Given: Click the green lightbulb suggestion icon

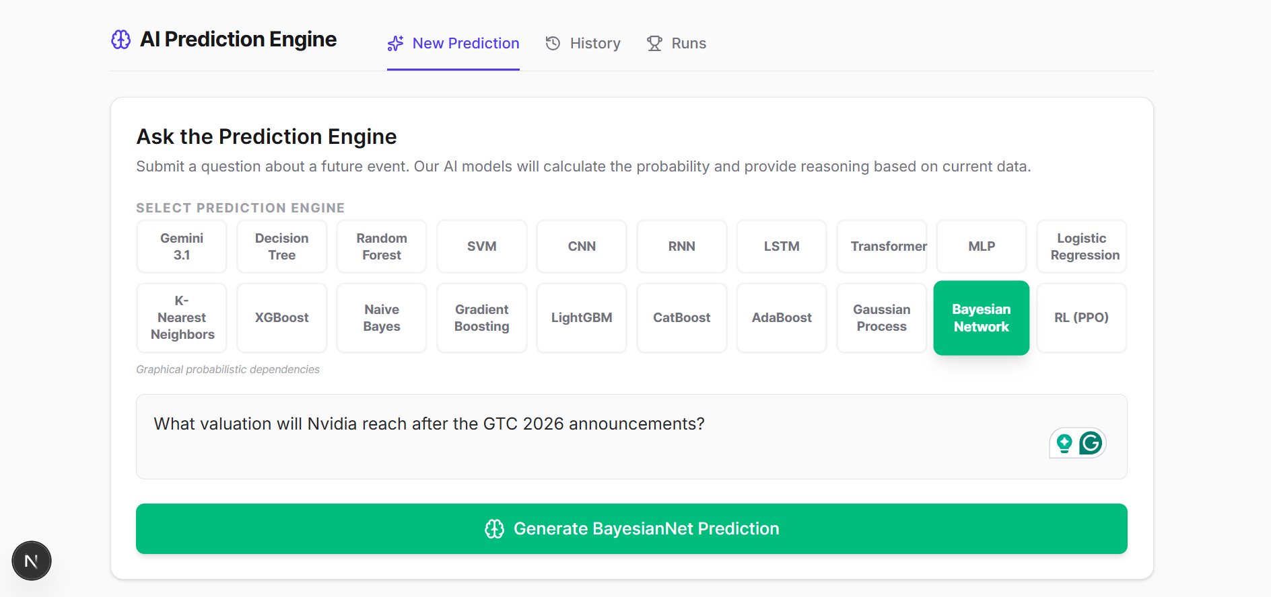Looking at the screenshot, I should click(1064, 443).
